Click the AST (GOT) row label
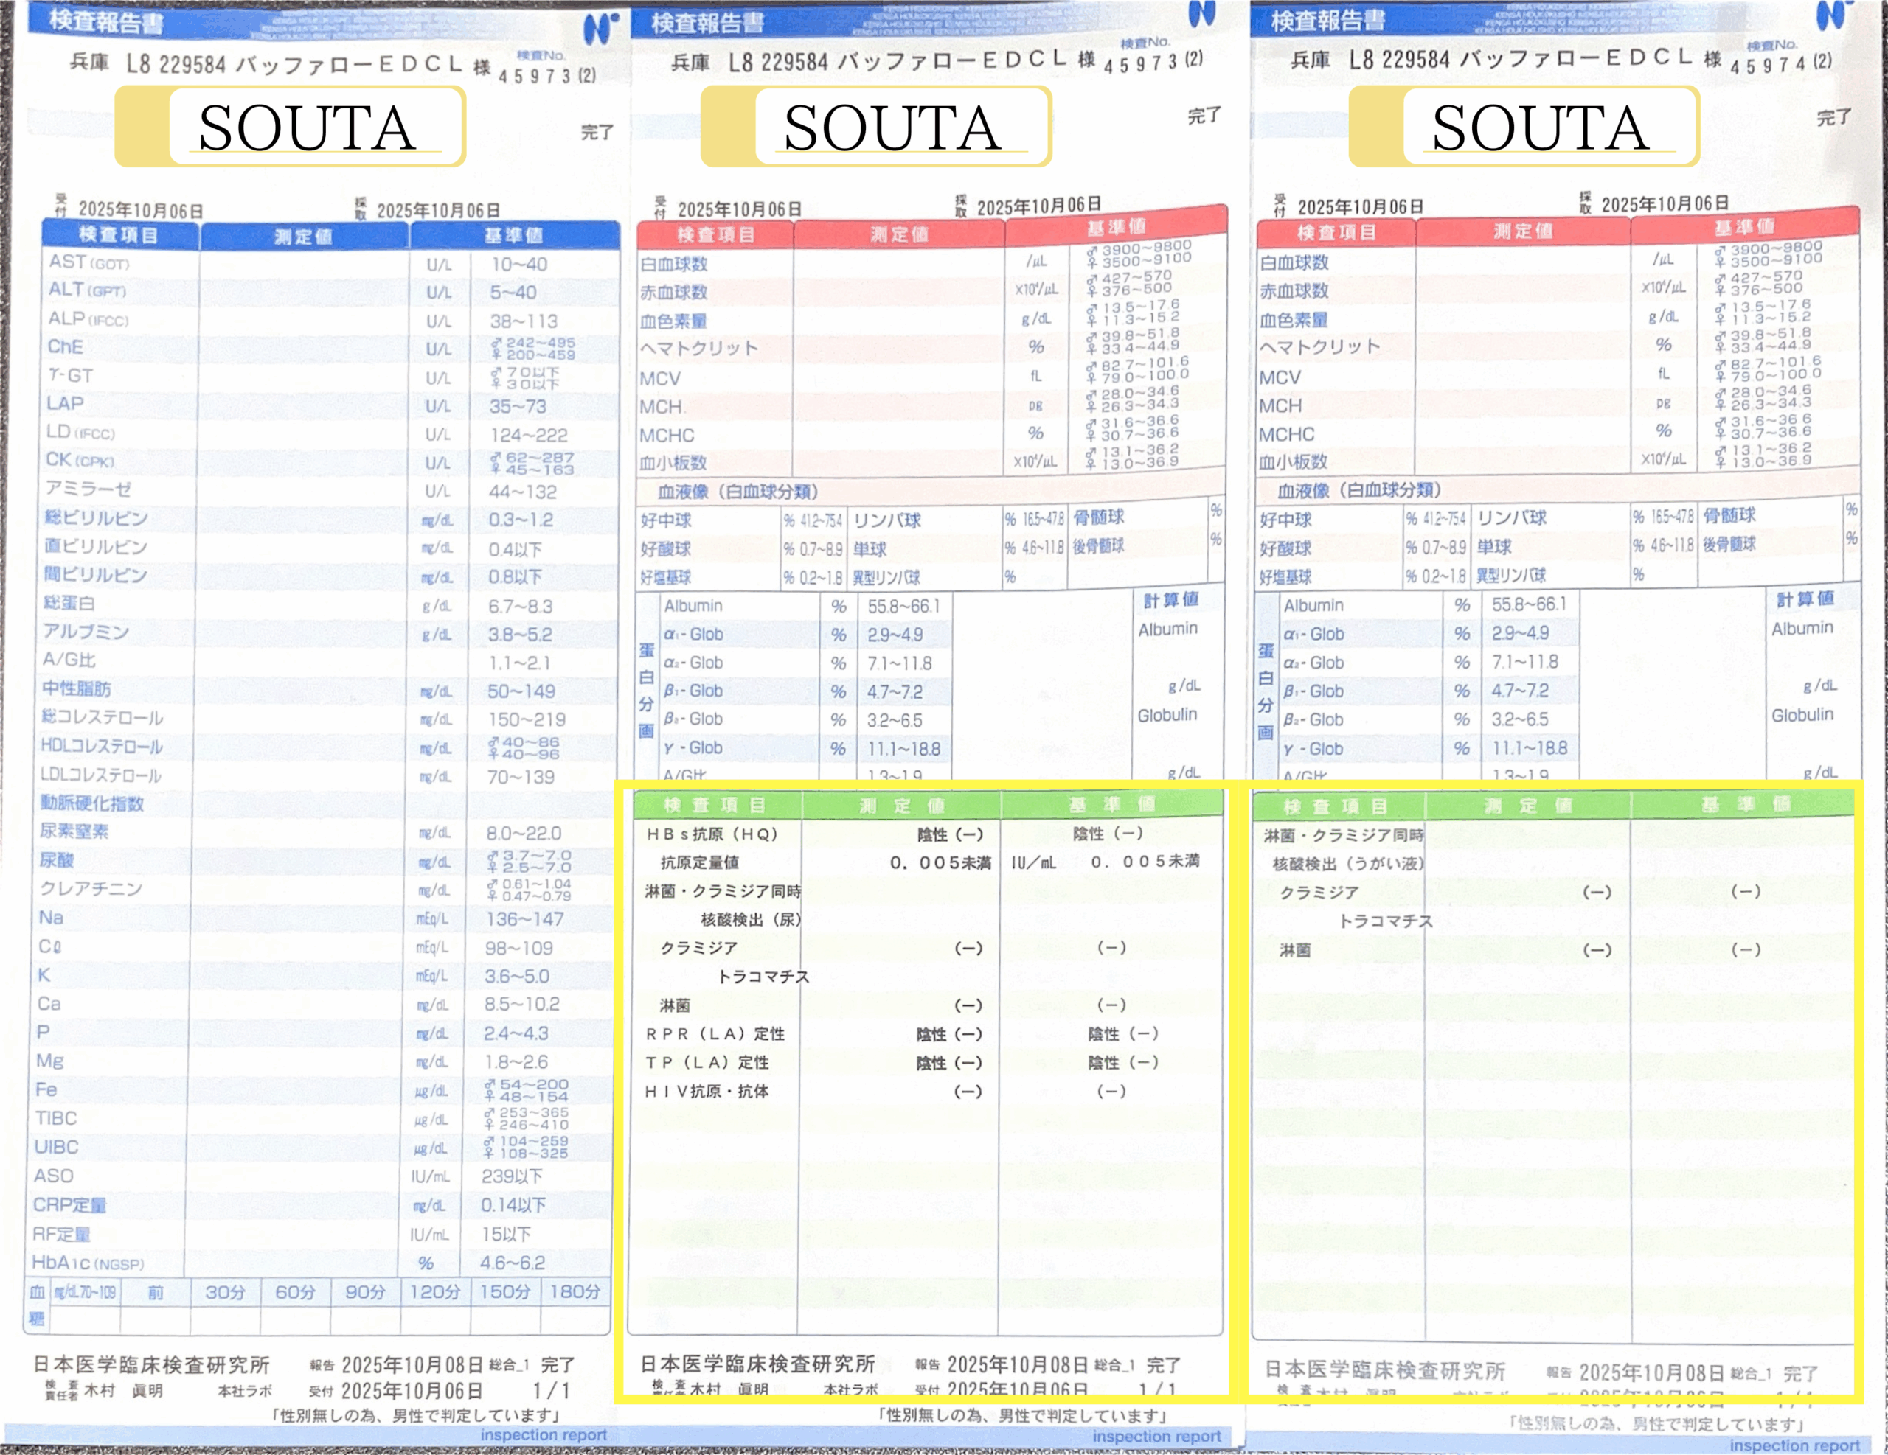Image resolution: width=1888 pixels, height=1455 pixels. [x=88, y=262]
